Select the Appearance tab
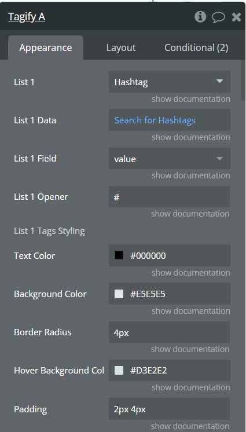The image size is (246, 432). coord(46,47)
